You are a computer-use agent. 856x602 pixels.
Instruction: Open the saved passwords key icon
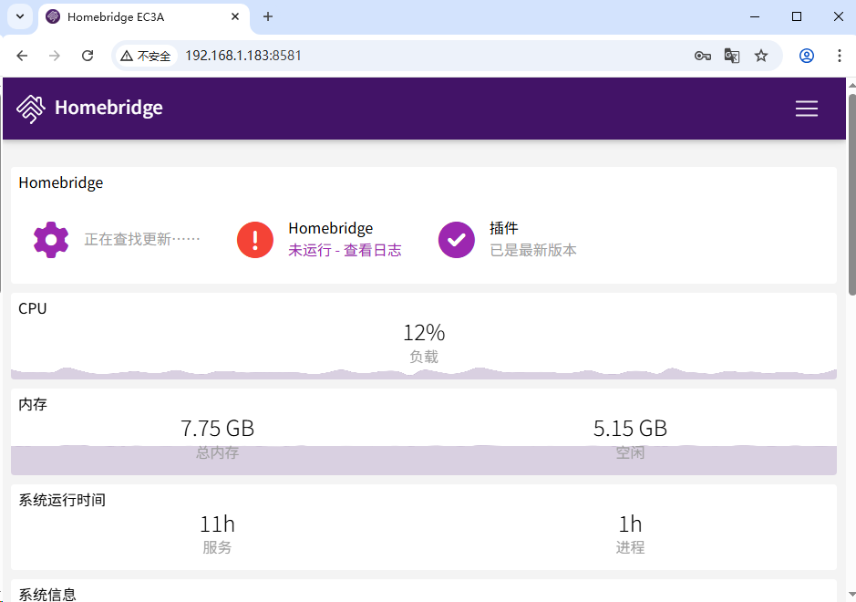pyautogui.click(x=702, y=56)
